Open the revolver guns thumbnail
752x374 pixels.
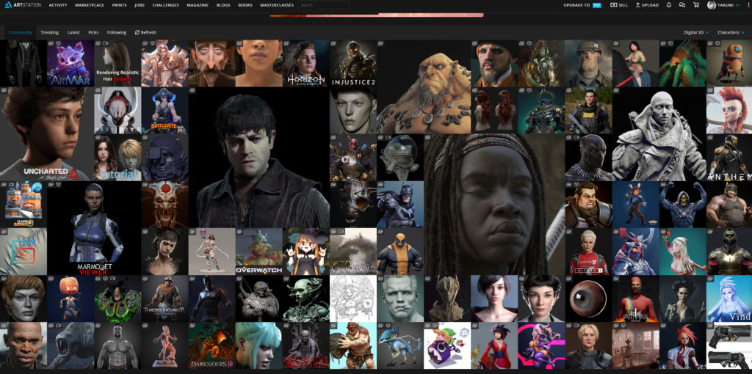coord(728,345)
